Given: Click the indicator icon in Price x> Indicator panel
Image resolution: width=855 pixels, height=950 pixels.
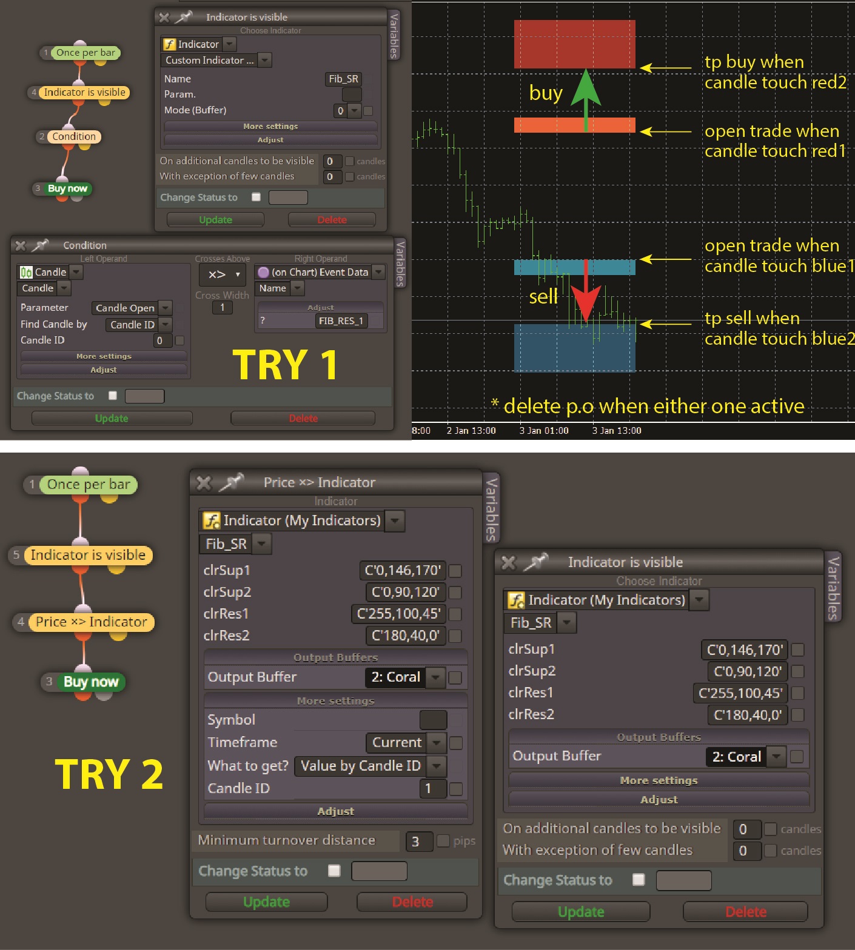Looking at the screenshot, I should [212, 520].
